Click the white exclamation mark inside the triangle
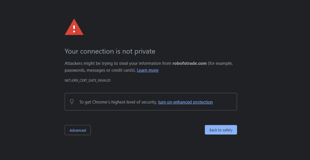The image size is (310, 160). coord(74,29)
